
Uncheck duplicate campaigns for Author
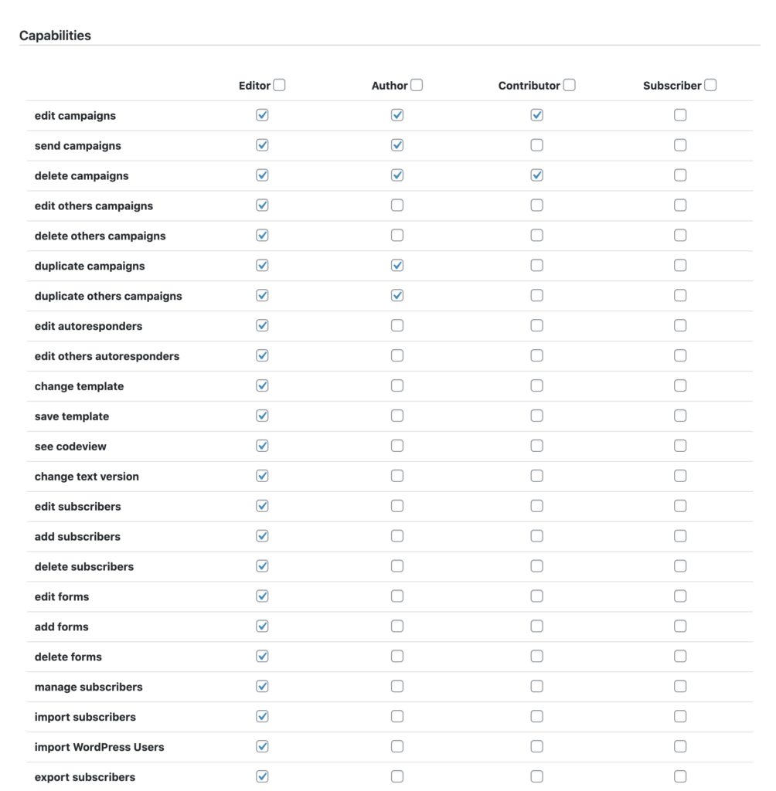397,266
